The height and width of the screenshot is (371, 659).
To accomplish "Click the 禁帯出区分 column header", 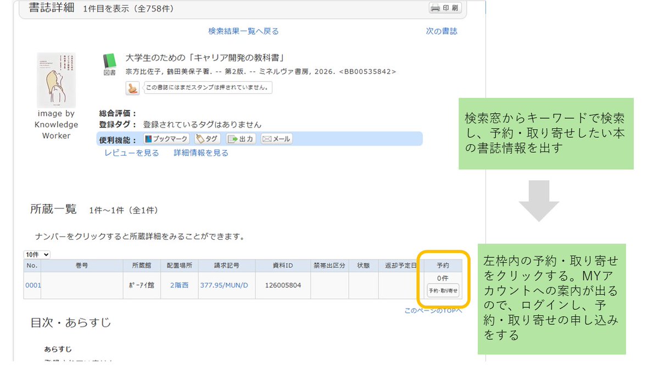I will [x=329, y=265].
